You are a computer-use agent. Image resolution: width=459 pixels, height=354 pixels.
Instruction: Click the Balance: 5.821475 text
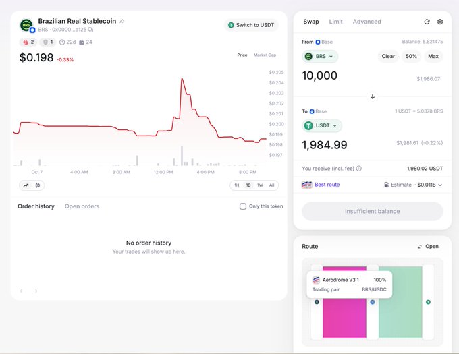click(x=422, y=42)
